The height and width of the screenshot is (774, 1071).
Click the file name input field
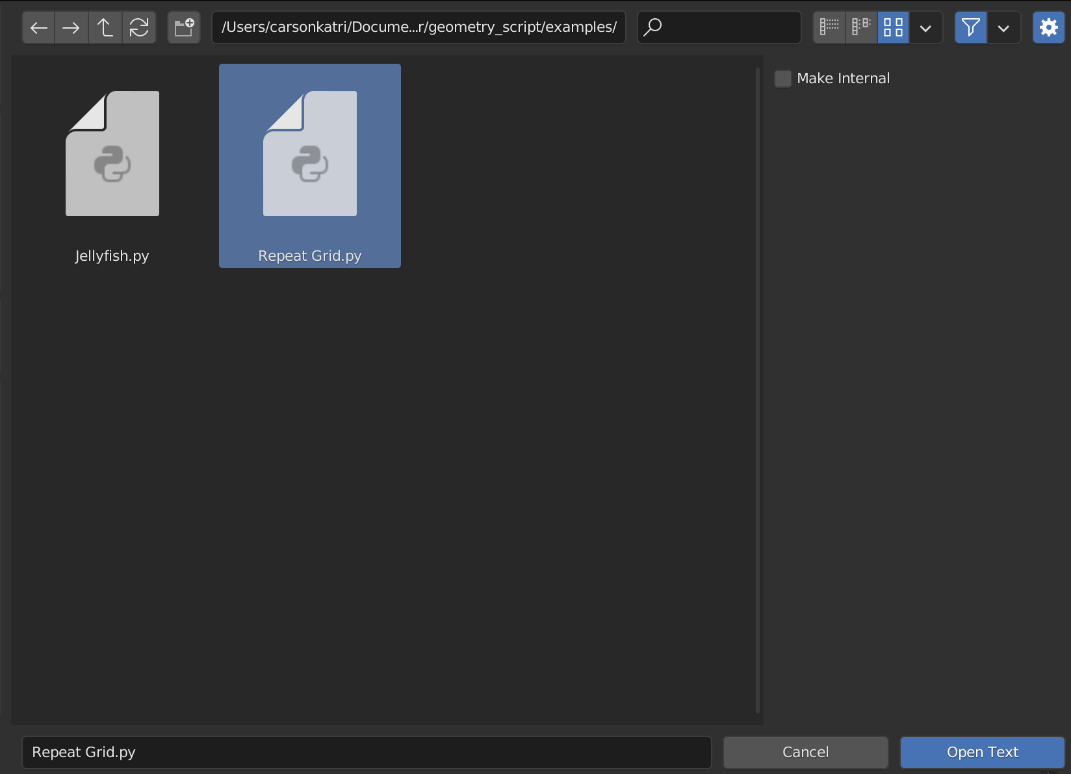pos(367,753)
